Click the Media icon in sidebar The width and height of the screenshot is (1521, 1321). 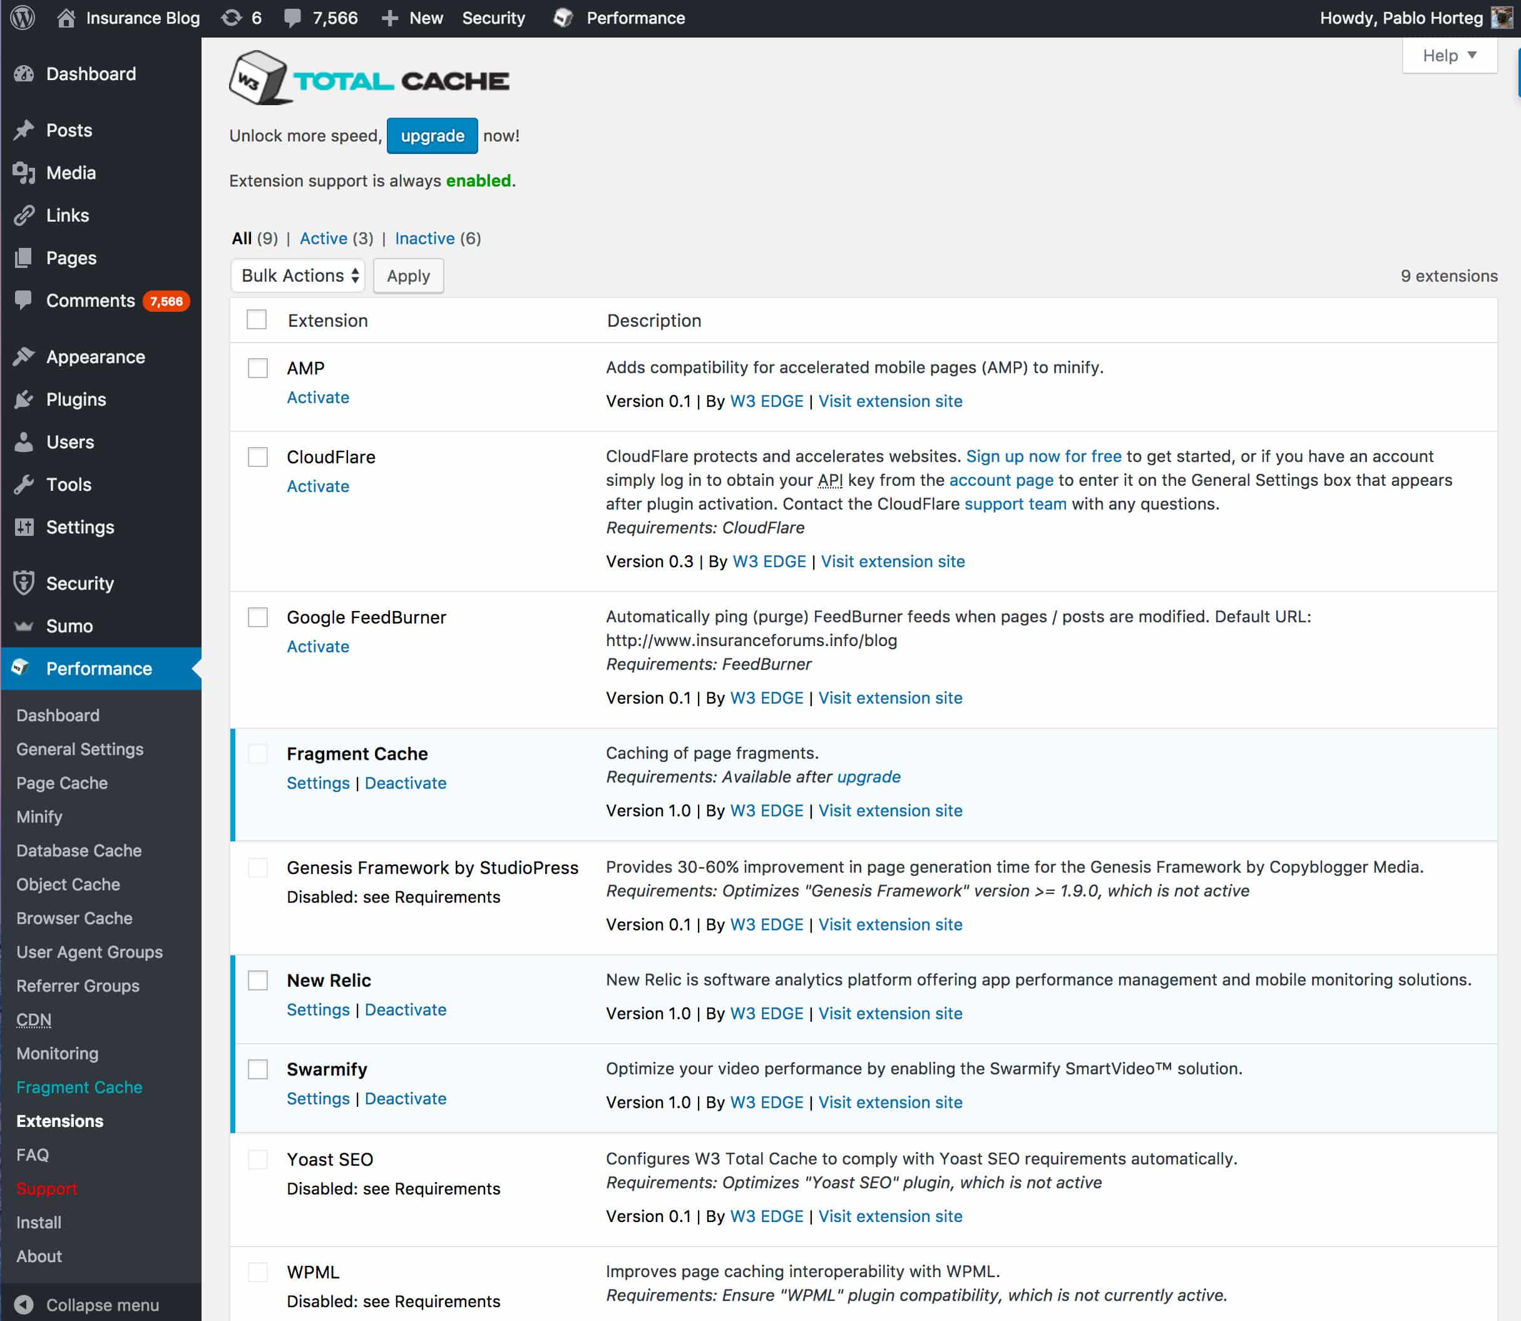(24, 173)
